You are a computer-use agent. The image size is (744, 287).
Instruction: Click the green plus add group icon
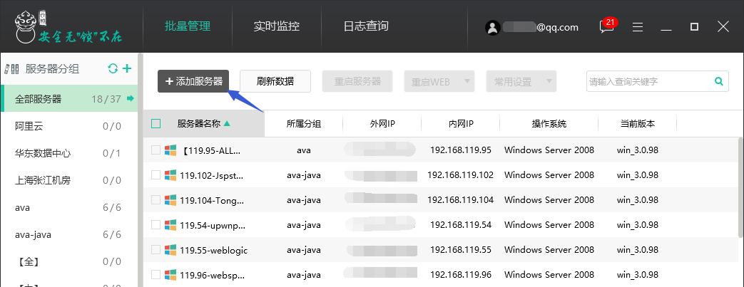[x=127, y=68]
